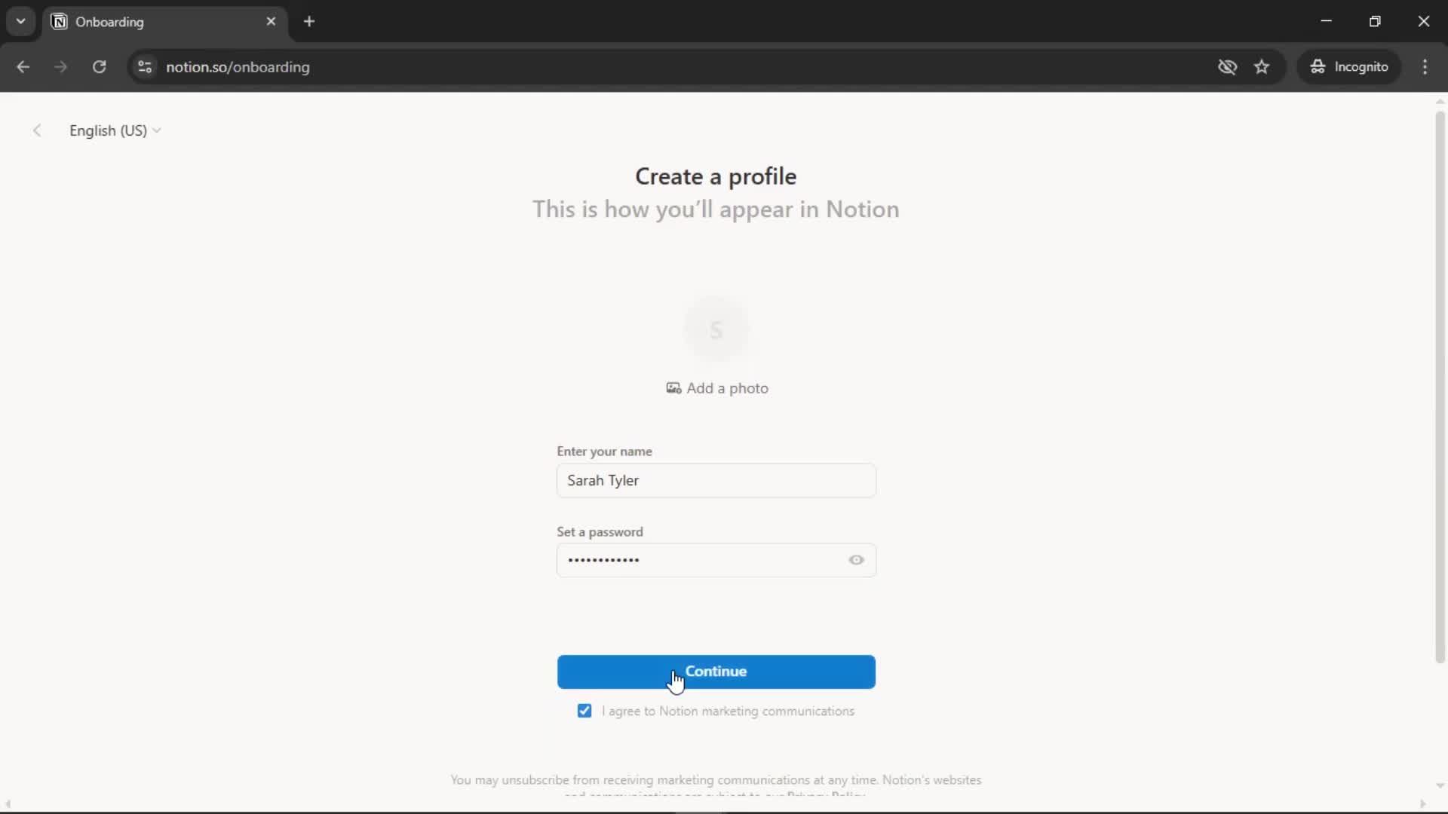This screenshot has width=1448, height=814.
Task: Click the unsubscribe disclaimer text
Action: point(716,785)
